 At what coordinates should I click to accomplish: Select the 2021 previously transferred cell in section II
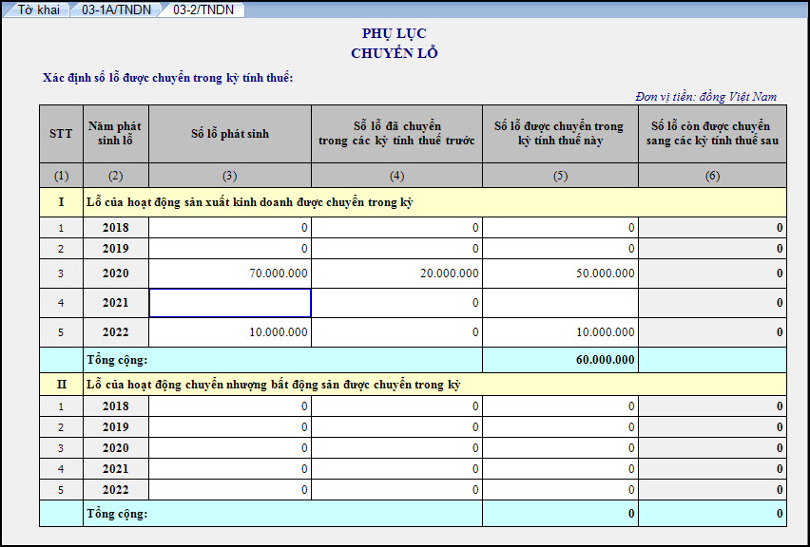coord(396,469)
